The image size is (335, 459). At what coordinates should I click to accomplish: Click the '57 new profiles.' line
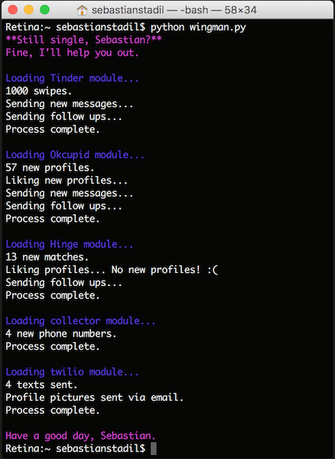pos(50,168)
